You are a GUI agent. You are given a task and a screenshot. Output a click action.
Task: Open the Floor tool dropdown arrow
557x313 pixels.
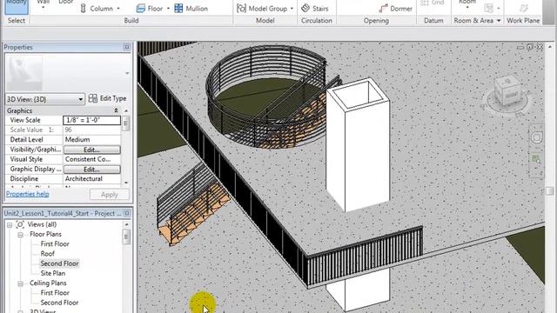(x=168, y=9)
